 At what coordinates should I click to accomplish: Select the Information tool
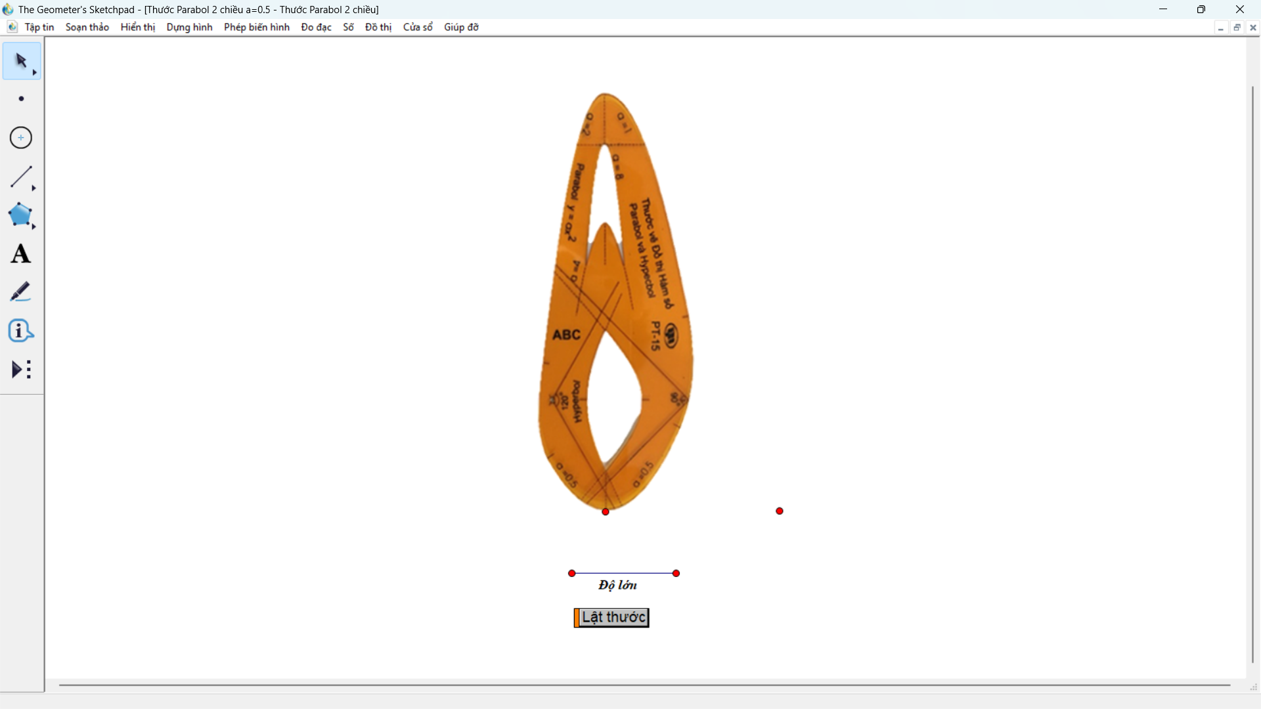click(x=20, y=331)
